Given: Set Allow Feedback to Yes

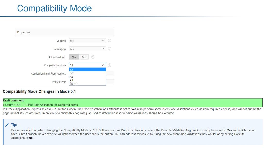Looking at the screenshot, I should click(x=74, y=57).
